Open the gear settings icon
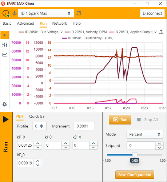167x182 pixels. (x=5, y=104)
